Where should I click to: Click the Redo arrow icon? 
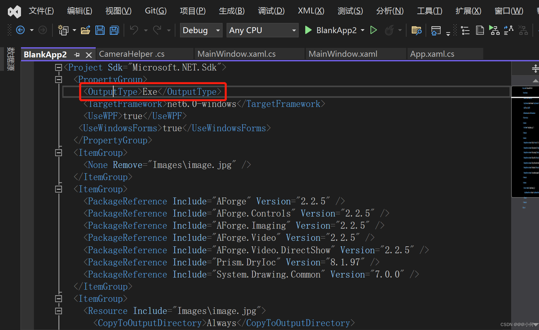(x=157, y=30)
